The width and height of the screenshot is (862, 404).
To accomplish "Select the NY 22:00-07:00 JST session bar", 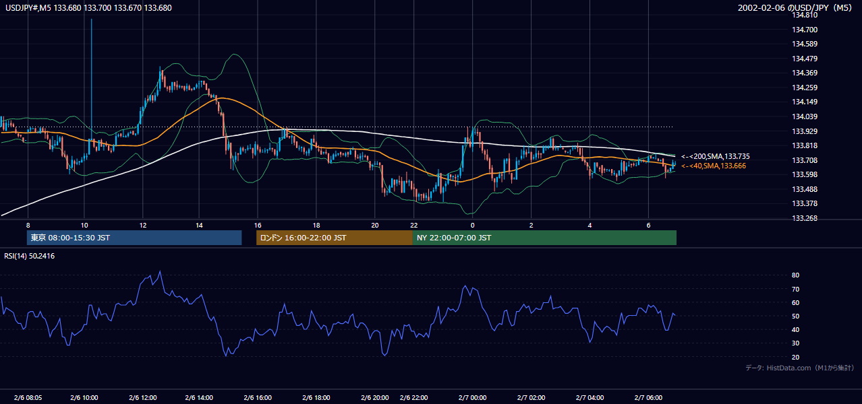I will (544, 238).
